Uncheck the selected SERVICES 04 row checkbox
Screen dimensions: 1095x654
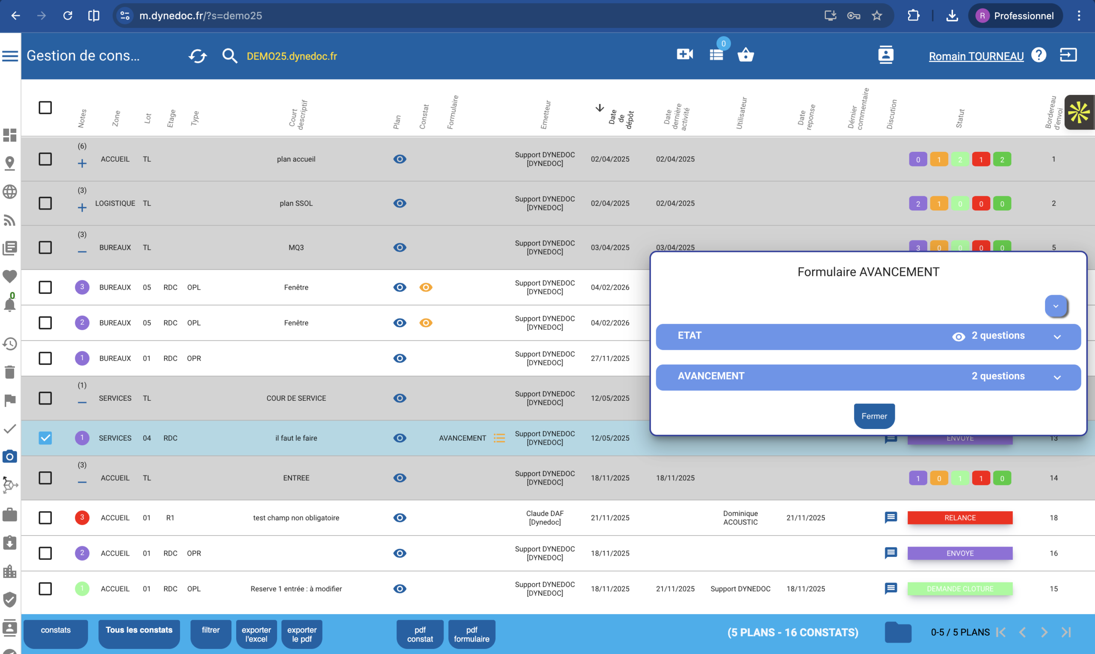point(45,438)
